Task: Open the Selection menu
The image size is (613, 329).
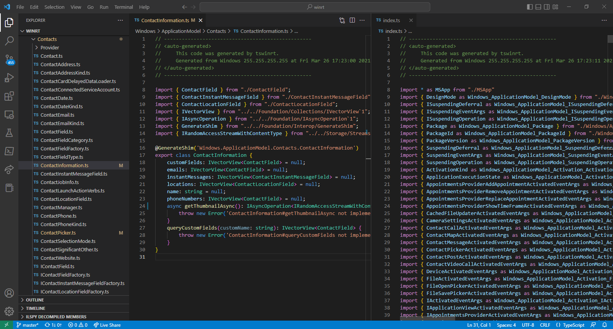Action: point(54,7)
